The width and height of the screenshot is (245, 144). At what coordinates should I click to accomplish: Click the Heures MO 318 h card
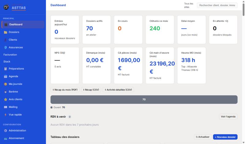(191, 66)
